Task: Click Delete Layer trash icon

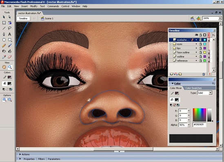Action: tap(204, 74)
